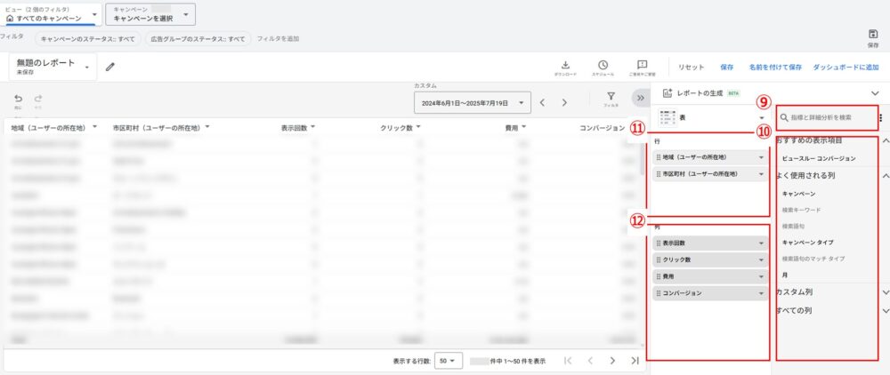Jump to last page of results
This screenshot has width=890, height=375.
[635, 361]
